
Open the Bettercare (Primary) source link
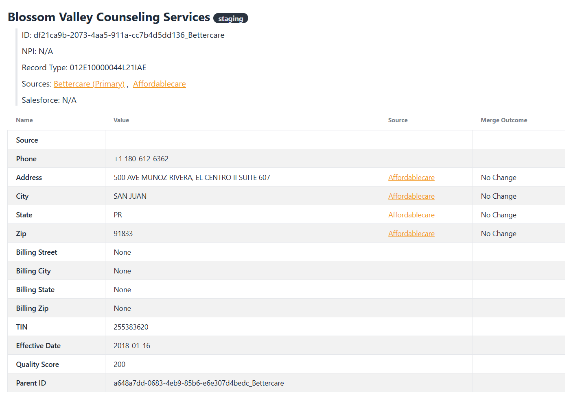coord(89,84)
